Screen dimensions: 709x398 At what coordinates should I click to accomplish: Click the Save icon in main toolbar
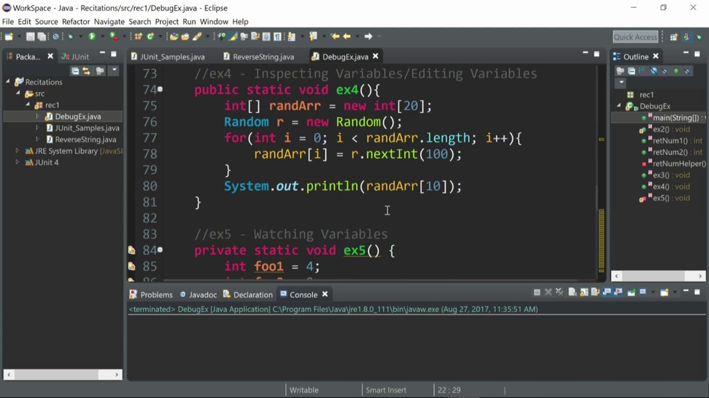click(x=30, y=36)
